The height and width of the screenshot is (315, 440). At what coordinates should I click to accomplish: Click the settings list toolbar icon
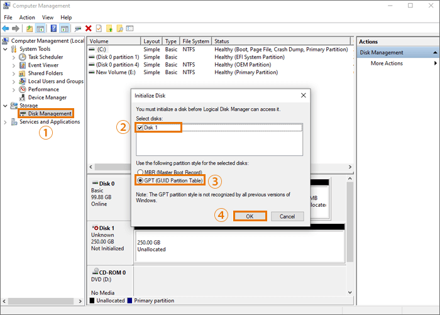(x=130, y=28)
